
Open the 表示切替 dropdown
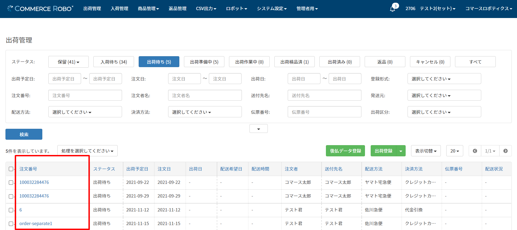tap(426, 151)
